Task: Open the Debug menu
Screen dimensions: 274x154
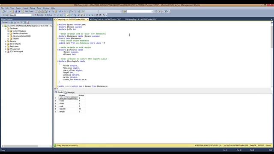Action: point(33,8)
